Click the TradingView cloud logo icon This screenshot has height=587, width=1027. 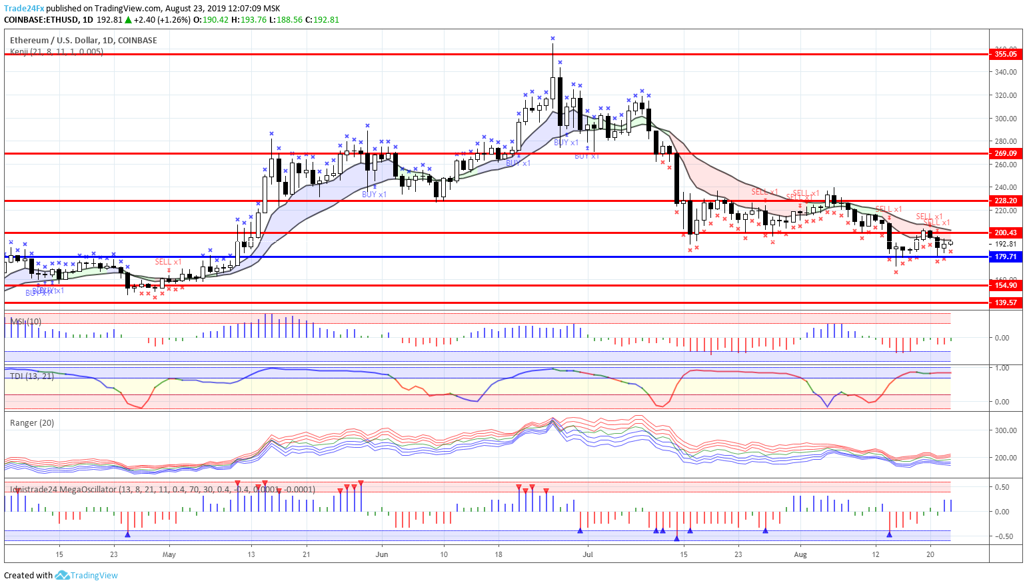62,575
